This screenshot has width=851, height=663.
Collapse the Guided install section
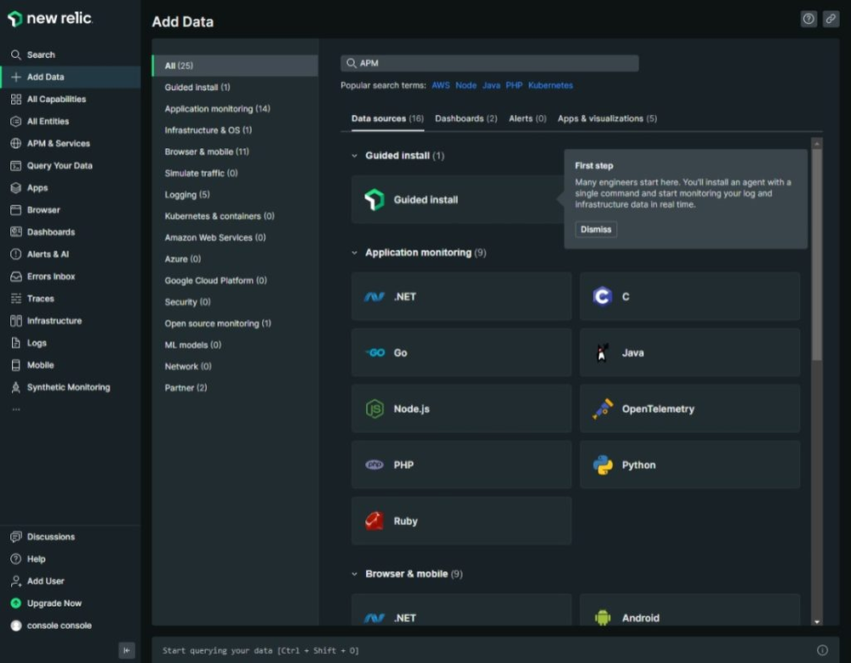click(x=355, y=156)
